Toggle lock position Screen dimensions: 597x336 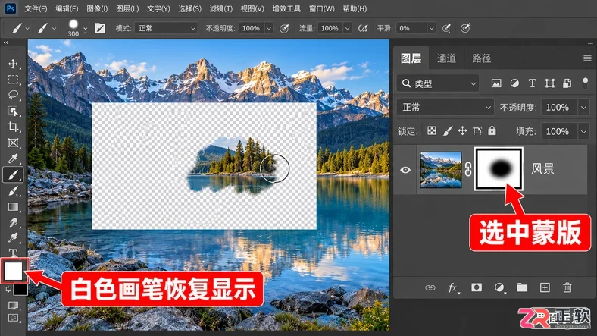point(462,131)
